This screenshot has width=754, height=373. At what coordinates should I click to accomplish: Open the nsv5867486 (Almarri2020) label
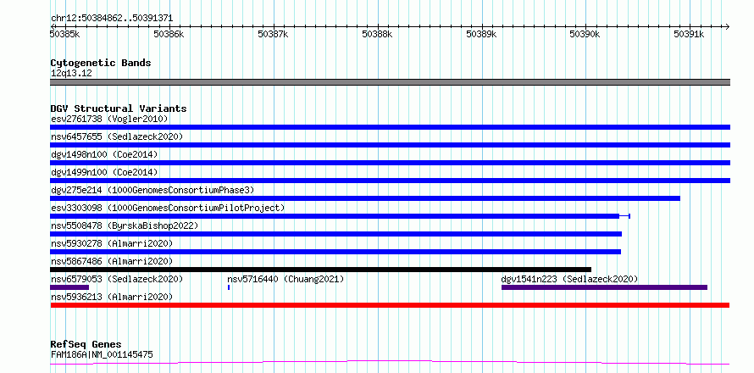(112, 261)
